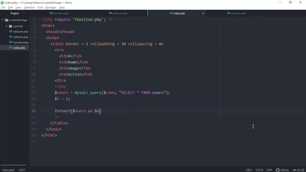Viewport: 306px width, 172px height.
Task: Click line number 1 in the gutter
Action: (x=34, y=20)
